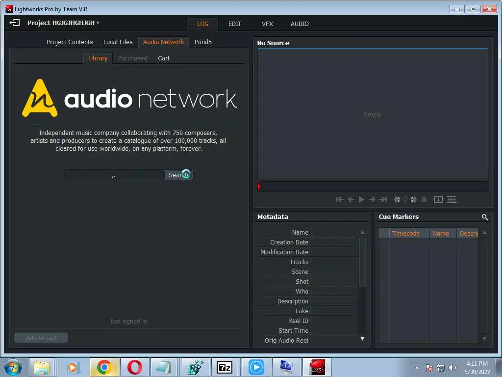Switch to the LOG tab

coord(202,24)
